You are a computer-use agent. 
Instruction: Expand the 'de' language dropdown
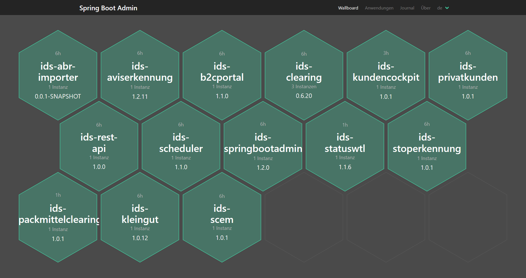coord(443,8)
